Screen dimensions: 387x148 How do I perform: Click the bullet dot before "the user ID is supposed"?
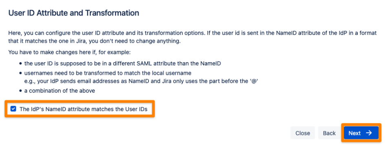point(21,64)
